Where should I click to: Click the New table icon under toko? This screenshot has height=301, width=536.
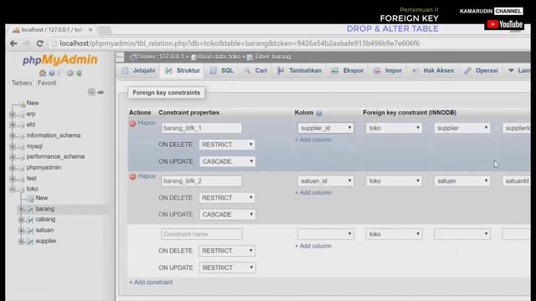point(30,198)
